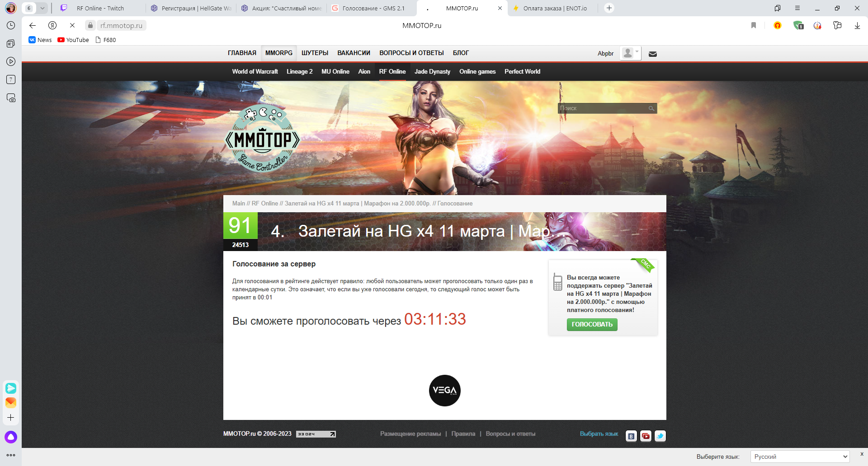Open browser history clock icon in sidebar
The image size is (868, 466).
point(11,25)
